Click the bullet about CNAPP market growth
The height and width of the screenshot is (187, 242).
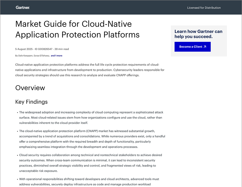point(92,139)
